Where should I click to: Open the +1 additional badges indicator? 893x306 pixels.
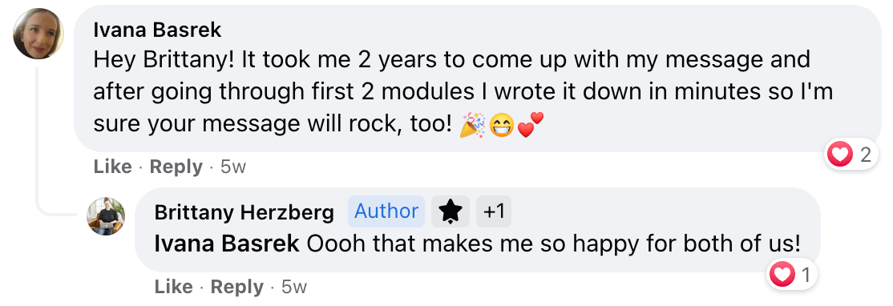click(x=493, y=211)
